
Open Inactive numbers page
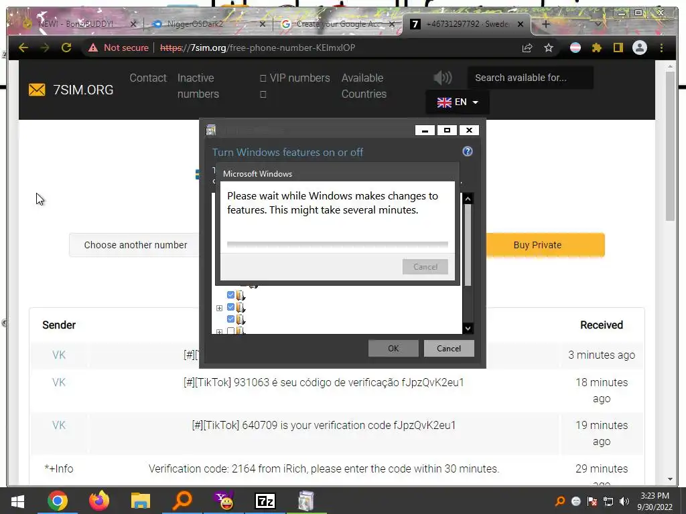point(198,86)
